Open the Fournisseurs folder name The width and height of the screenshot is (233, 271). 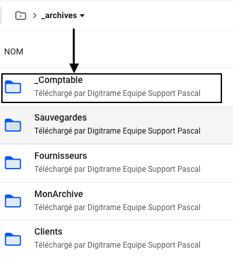coord(61,156)
